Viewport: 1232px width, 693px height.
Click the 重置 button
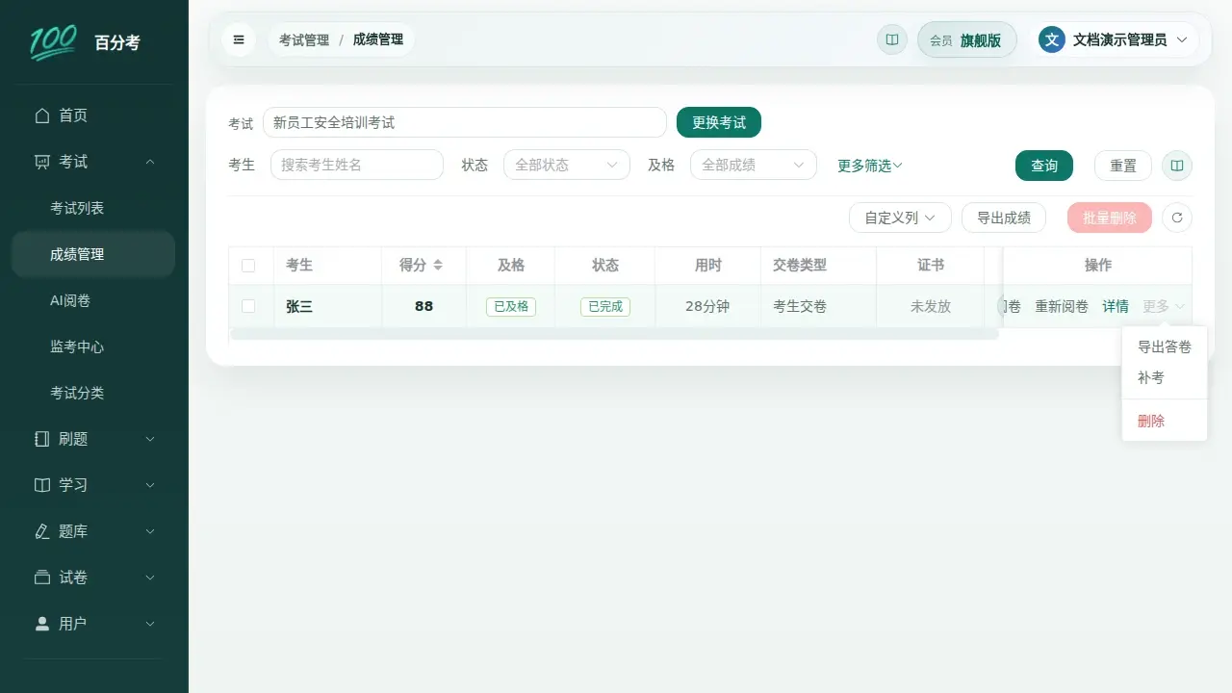click(1123, 166)
